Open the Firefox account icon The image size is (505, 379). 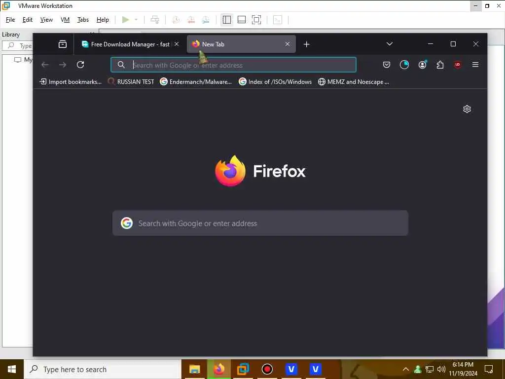pyautogui.click(x=422, y=65)
